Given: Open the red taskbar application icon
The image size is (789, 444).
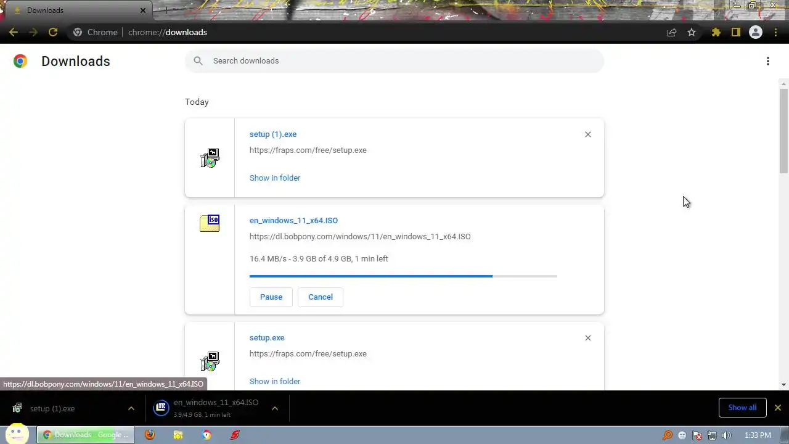Looking at the screenshot, I should pyautogui.click(x=235, y=435).
